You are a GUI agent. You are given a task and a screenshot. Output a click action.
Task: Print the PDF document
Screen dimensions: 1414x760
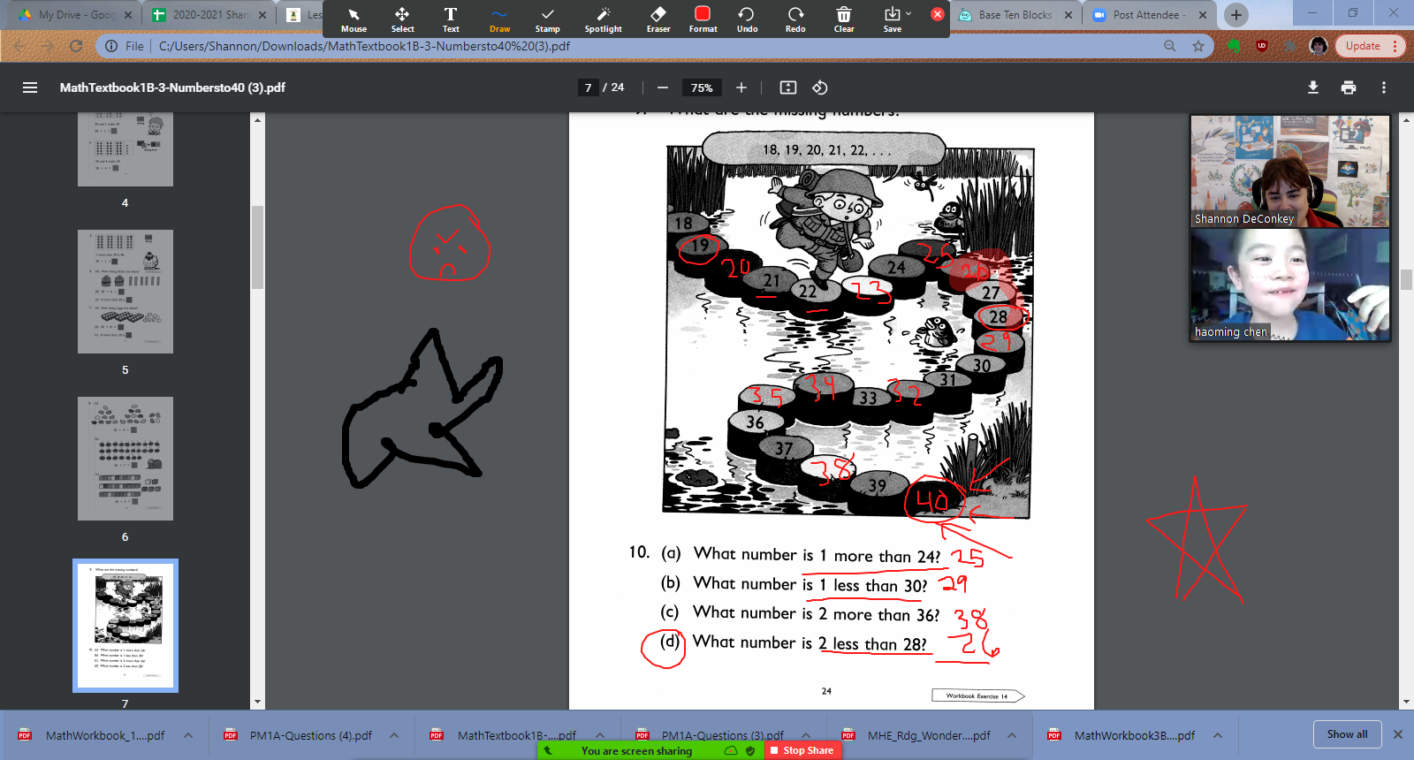tap(1349, 87)
